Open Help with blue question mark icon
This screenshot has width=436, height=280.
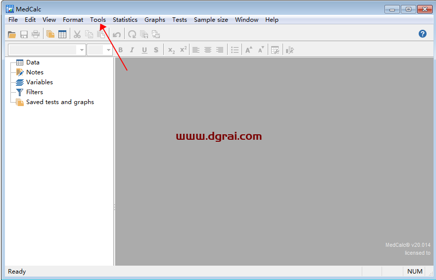(x=422, y=34)
